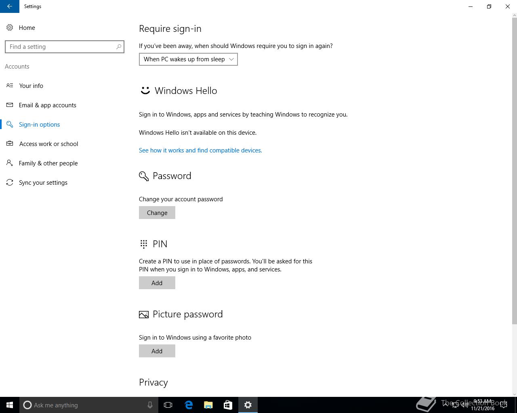Open Access work or school

[49, 144]
